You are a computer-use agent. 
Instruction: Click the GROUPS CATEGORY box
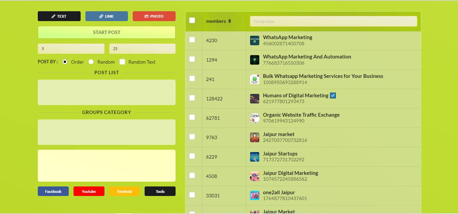pos(107,132)
